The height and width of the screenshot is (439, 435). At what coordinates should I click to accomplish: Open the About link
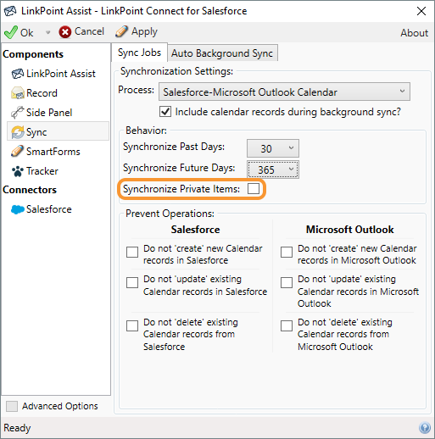point(414,33)
